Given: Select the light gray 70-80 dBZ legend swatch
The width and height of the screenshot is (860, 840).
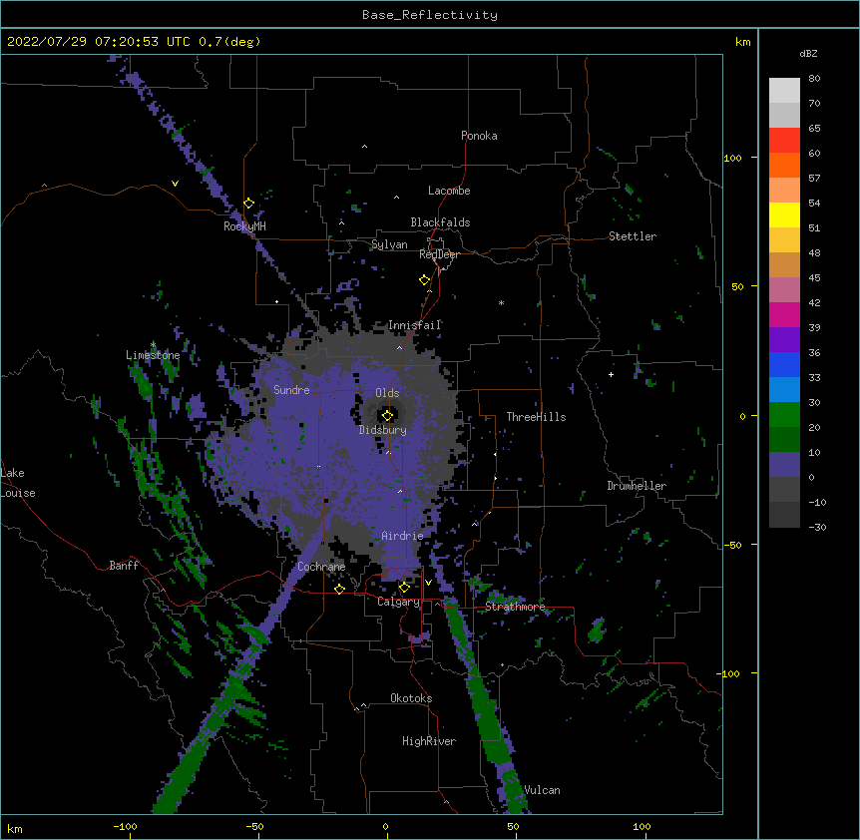Looking at the screenshot, I should click(x=784, y=91).
